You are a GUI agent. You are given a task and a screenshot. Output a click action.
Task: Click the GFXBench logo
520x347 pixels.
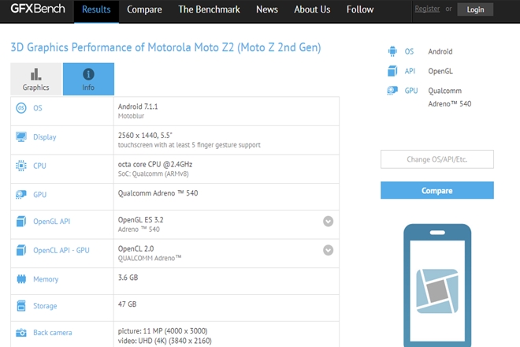tap(38, 9)
